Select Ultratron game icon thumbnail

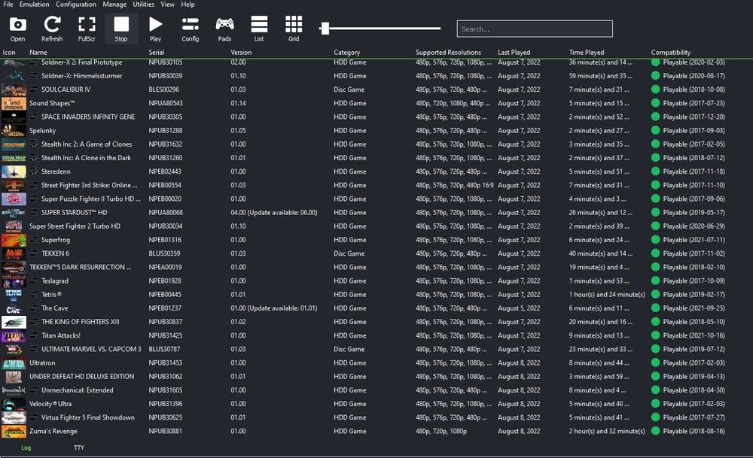[14, 363]
